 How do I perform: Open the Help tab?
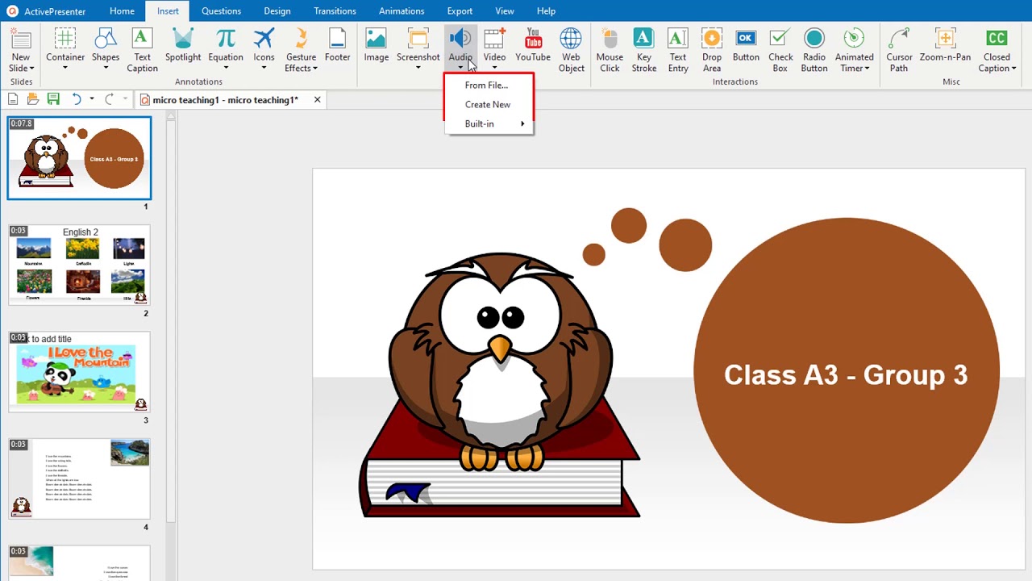(546, 10)
